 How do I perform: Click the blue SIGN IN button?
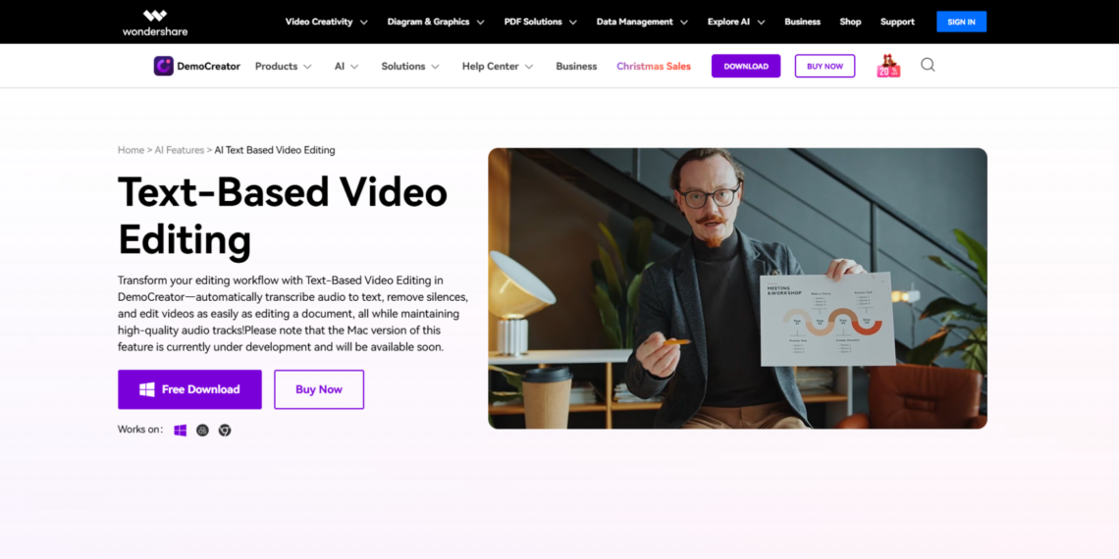pos(961,23)
